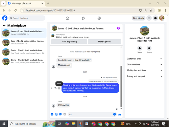This screenshot has width=169, height=127.
Task: Mute this conversation
Action: [x=140, y=48]
